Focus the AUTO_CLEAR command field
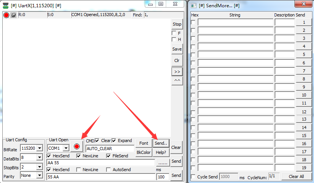This screenshot has height=183, width=314. point(110,149)
